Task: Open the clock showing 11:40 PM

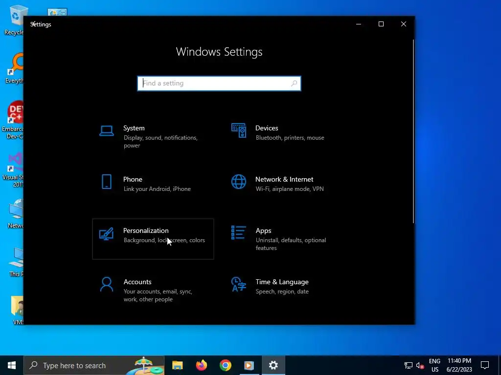Action: (459, 365)
